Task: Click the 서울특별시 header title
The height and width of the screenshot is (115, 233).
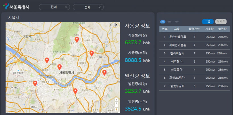Action: point(19,7)
